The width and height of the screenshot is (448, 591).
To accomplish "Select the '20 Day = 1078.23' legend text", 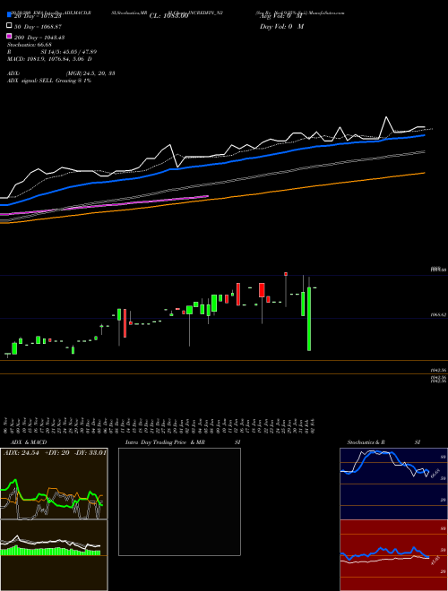I will (x=38, y=16).
